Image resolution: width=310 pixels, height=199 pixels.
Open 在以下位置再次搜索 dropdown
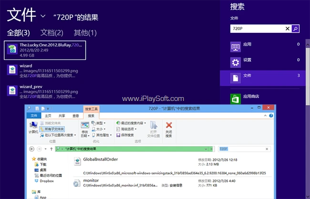point(58,135)
